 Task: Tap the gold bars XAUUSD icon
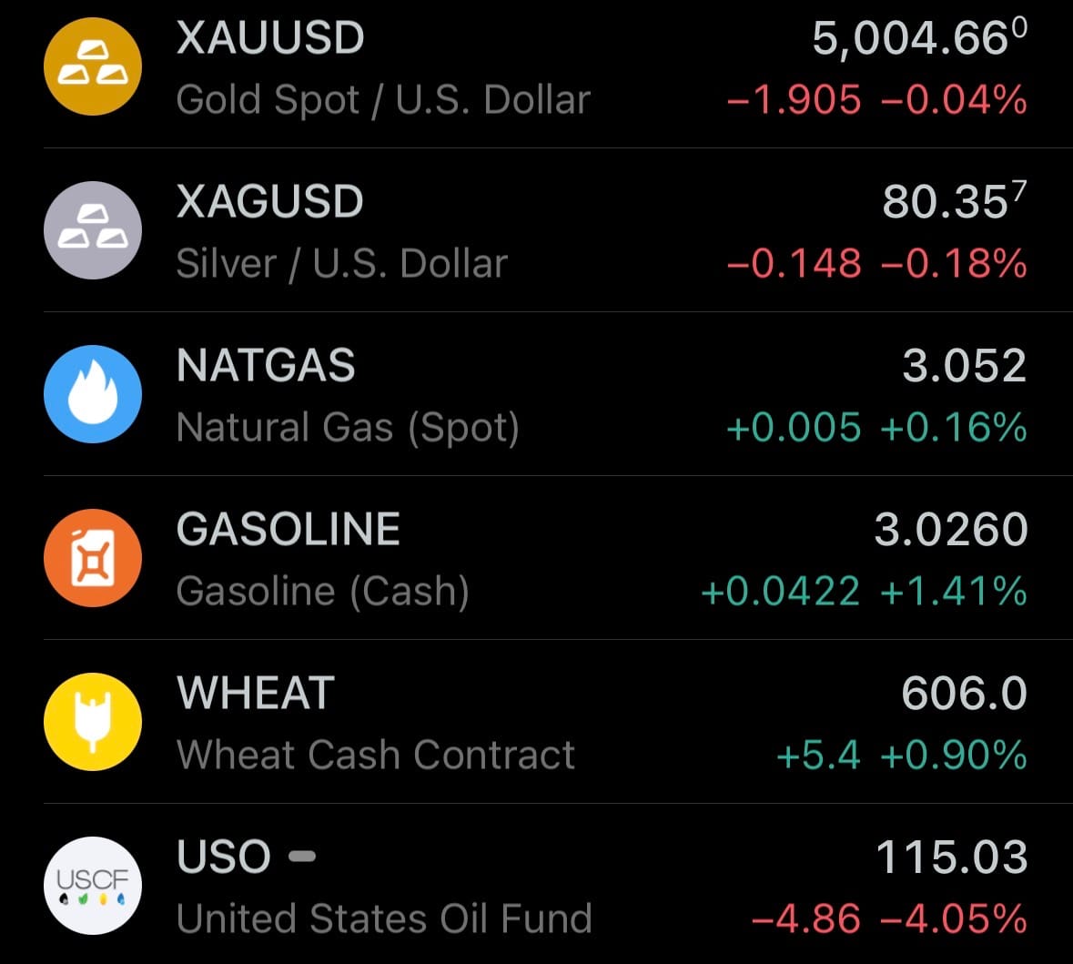pos(93,67)
